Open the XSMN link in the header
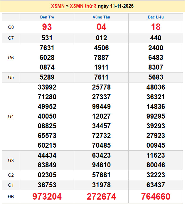Screen dimensions: 185x204 [x=58, y=6]
